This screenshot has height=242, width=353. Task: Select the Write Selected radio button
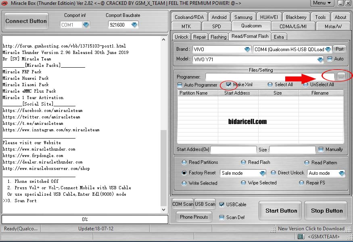tap(184, 183)
